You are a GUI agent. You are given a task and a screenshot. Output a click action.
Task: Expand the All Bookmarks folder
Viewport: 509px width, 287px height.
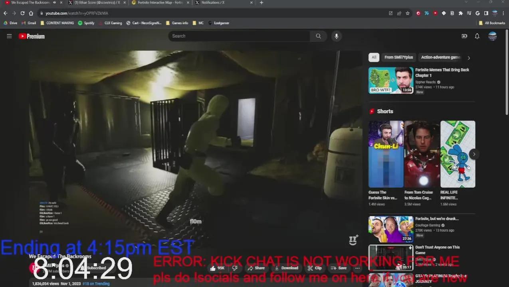pos(492,23)
